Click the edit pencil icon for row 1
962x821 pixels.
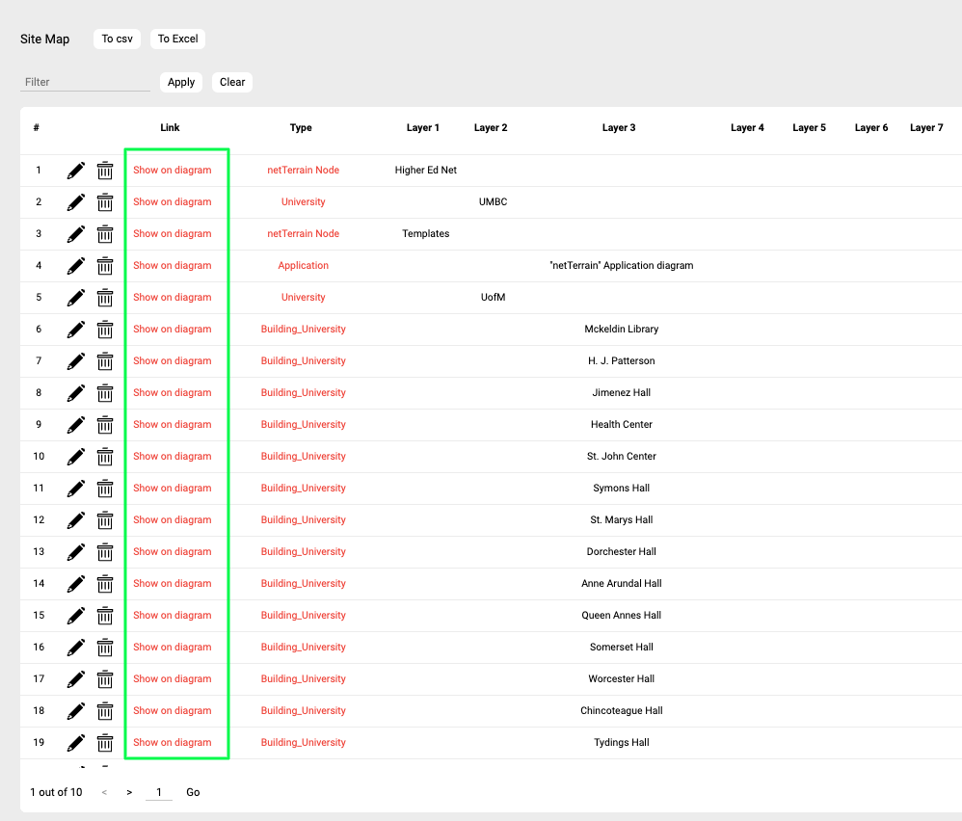[x=76, y=171]
